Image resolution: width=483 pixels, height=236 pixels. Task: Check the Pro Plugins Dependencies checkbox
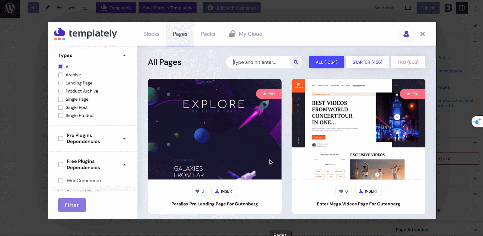pyautogui.click(x=61, y=138)
